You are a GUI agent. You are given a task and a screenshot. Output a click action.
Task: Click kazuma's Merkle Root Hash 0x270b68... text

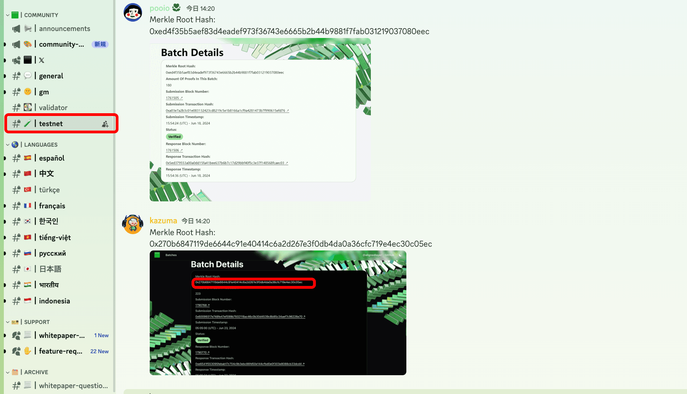click(x=291, y=244)
